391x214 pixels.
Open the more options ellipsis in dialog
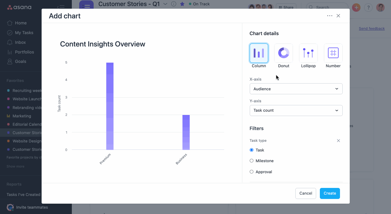point(330,16)
